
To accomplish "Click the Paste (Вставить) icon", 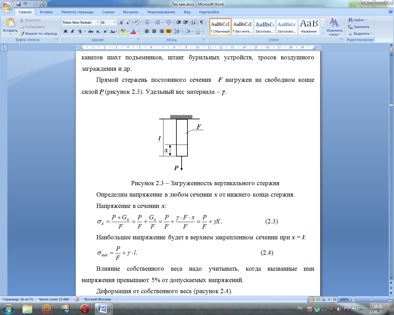I will pos(10,23).
